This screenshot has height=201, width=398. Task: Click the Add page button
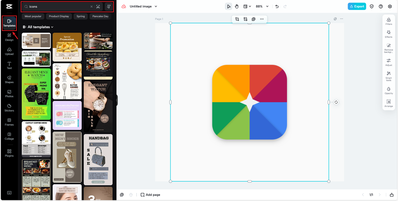[x=150, y=195]
